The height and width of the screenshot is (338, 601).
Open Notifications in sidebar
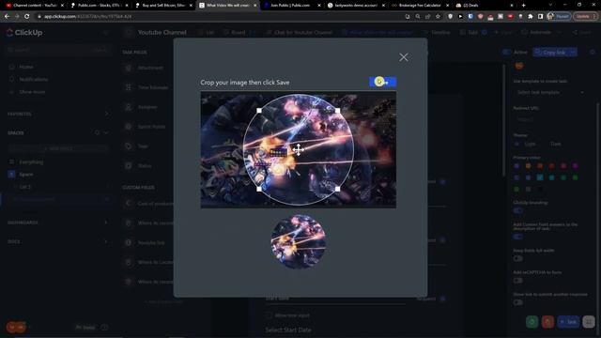[x=34, y=79]
